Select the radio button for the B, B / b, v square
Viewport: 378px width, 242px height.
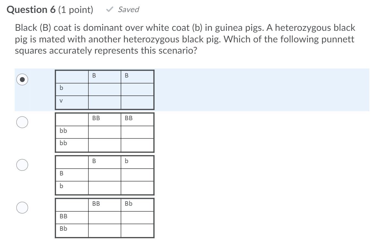(x=22, y=79)
